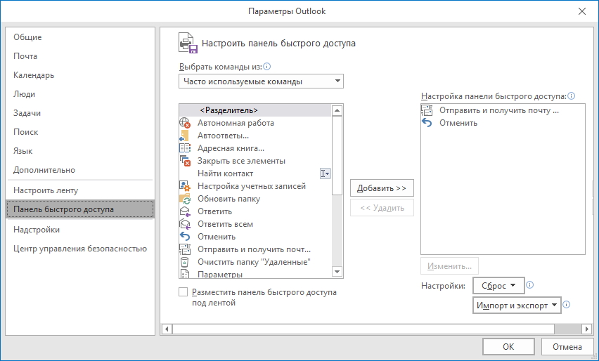Click the Добавить >> button
Viewport: 599px width, 361px height.
click(382, 188)
